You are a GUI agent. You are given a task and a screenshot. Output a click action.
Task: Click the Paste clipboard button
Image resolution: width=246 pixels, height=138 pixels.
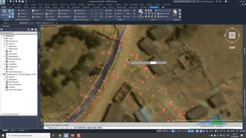175,13
